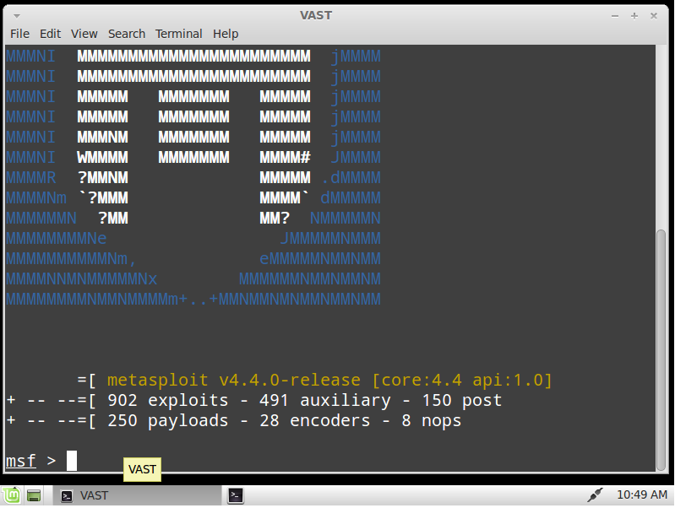Open the Help menu
The height and width of the screenshot is (508, 675).
click(226, 34)
